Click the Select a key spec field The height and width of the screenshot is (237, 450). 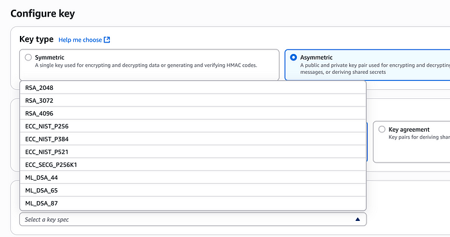193,219
